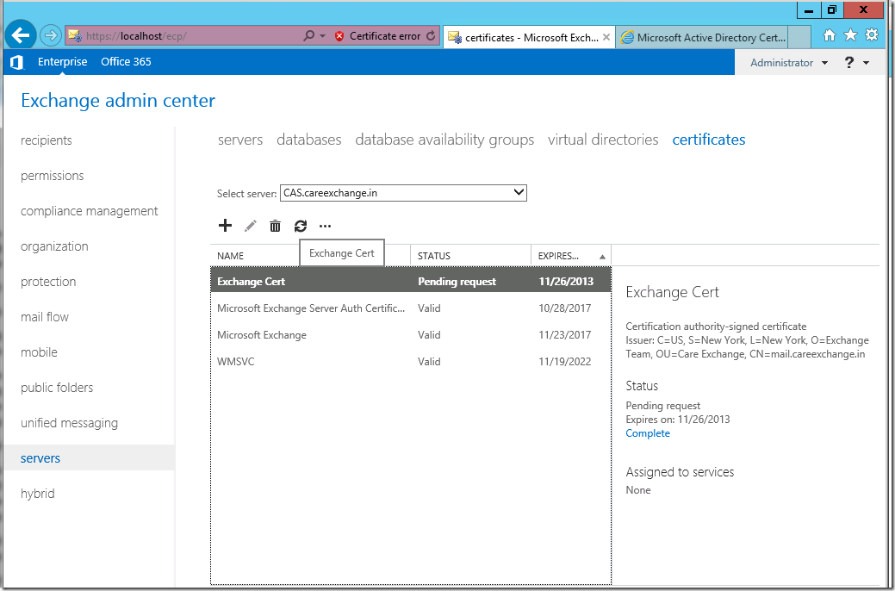
Task: Open hybrid section in sidebar
Action: click(38, 494)
